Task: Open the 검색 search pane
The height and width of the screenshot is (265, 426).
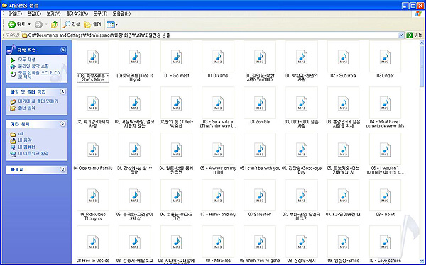Action: coord(72,25)
